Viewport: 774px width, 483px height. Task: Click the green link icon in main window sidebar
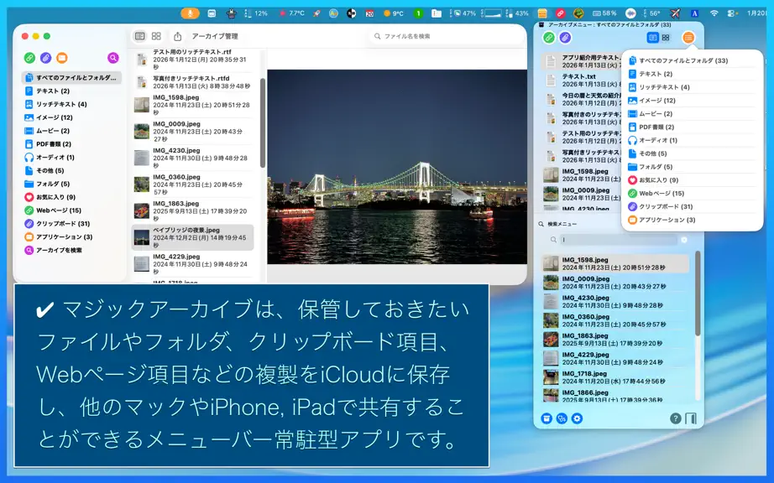[x=29, y=58]
